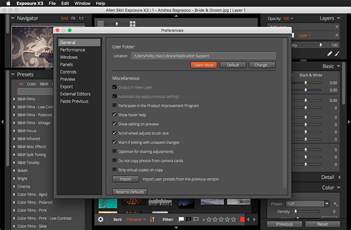The width and height of the screenshot is (351, 230).
Task: Uncheck Scroll wheel adjusts brush size
Action: point(115,133)
